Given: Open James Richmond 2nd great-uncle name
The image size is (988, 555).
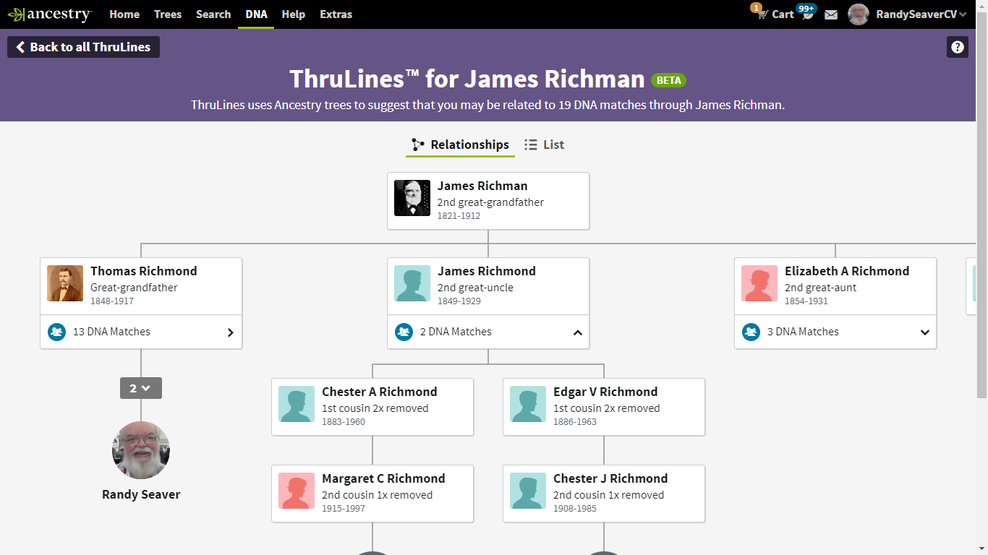Looking at the screenshot, I should pos(487,272).
